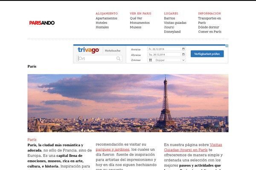
Task: Open the Museos link
Action: (x=136, y=27)
